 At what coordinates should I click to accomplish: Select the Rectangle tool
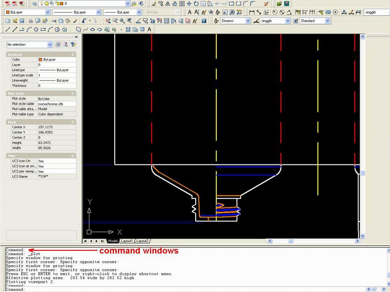pyautogui.click(x=42, y=29)
